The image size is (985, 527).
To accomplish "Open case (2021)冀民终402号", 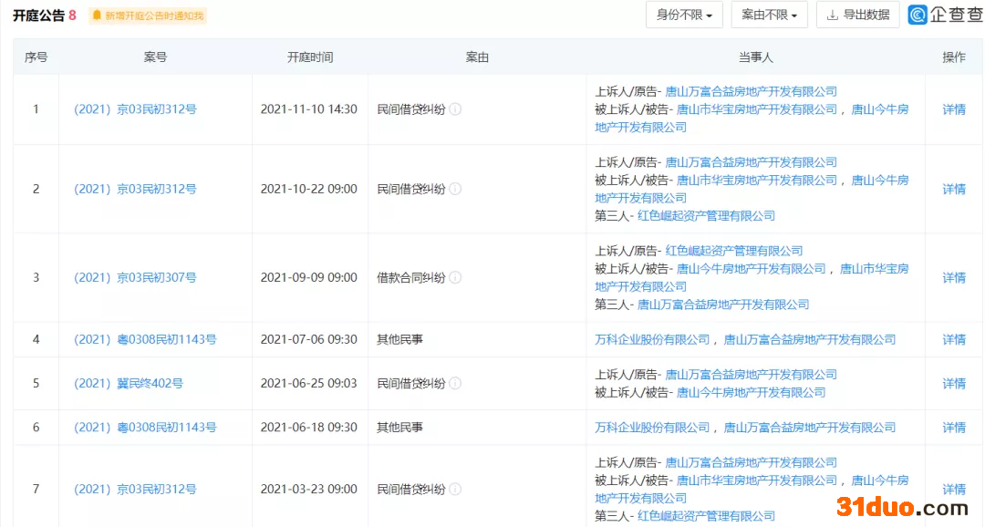I will [129, 383].
